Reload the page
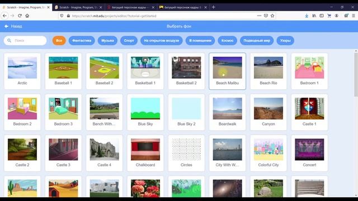358x201 pixels. 20,16
